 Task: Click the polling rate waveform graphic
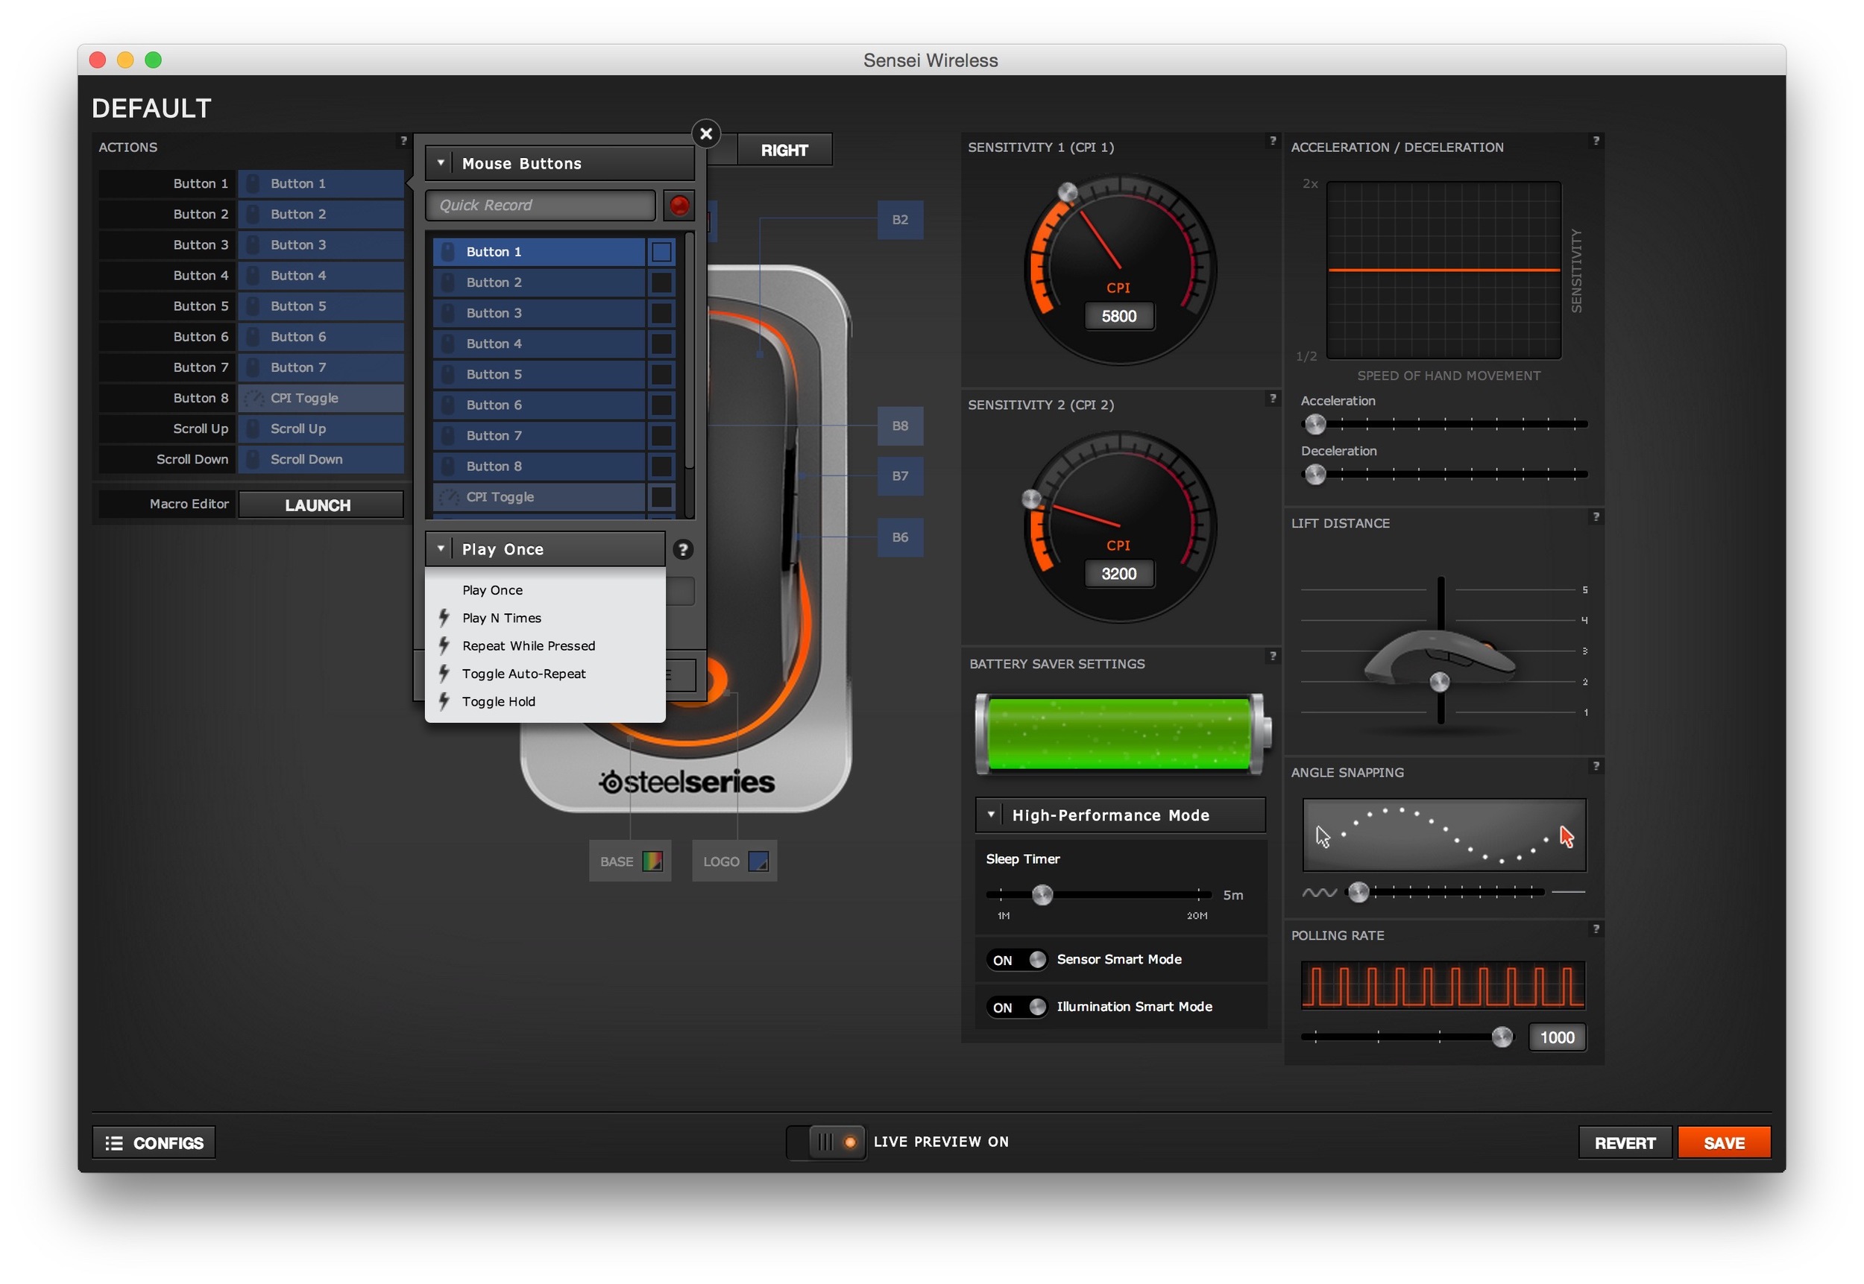click(x=1442, y=985)
